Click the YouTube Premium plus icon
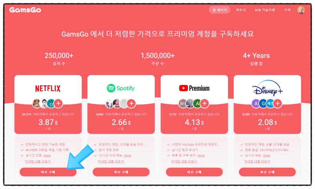This screenshot has width=315, height=189. (204, 103)
